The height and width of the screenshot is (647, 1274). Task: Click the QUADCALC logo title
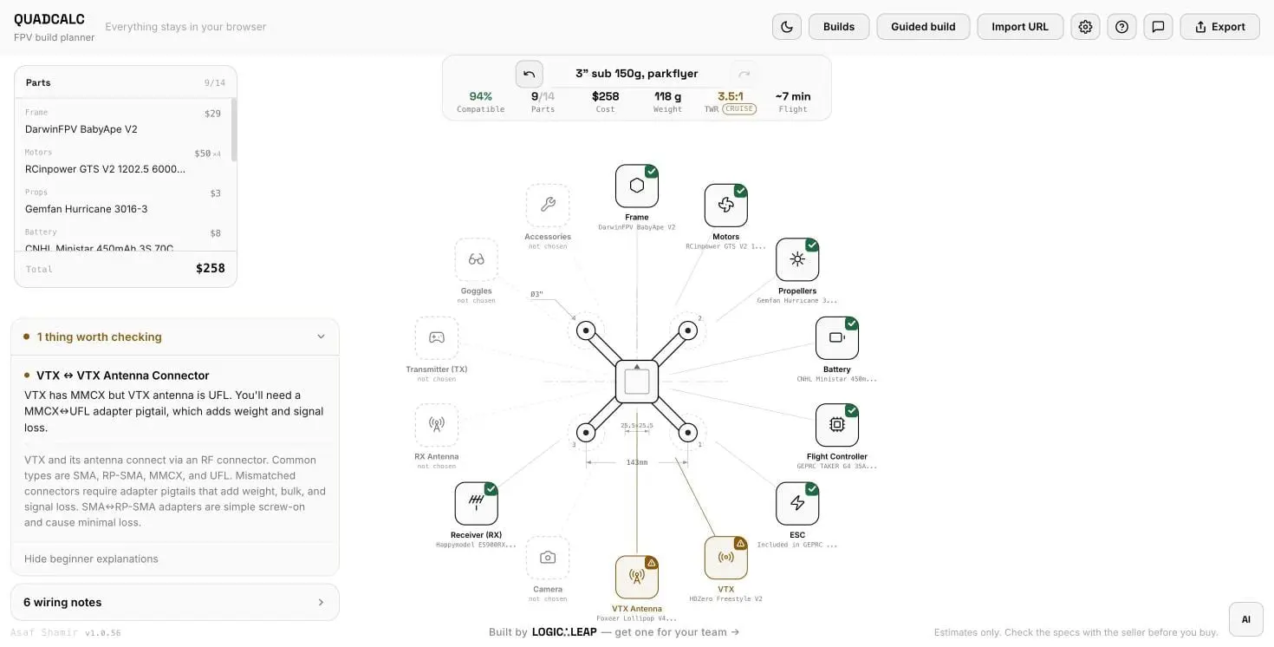tap(49, 19)
